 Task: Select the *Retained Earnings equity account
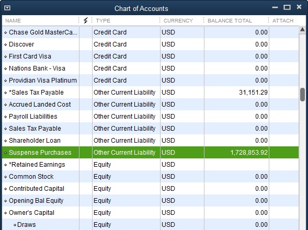coord(151,165)
